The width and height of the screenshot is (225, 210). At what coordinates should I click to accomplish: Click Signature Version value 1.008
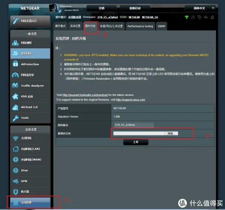pos(117,117)
